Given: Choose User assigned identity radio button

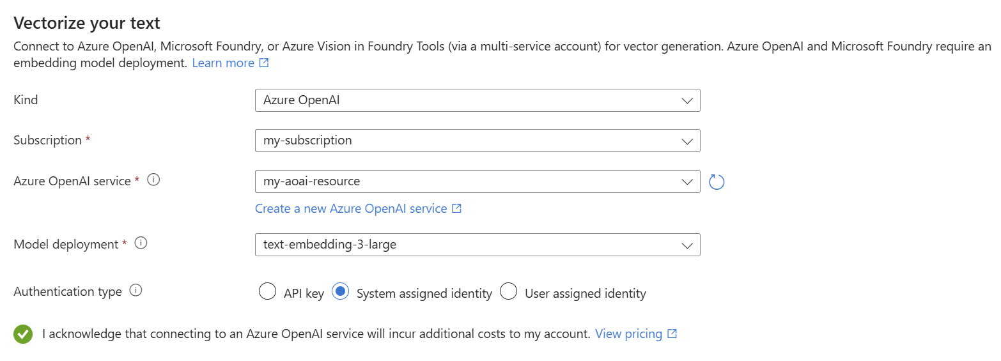Looking at the screenshot, I should 508,292.
